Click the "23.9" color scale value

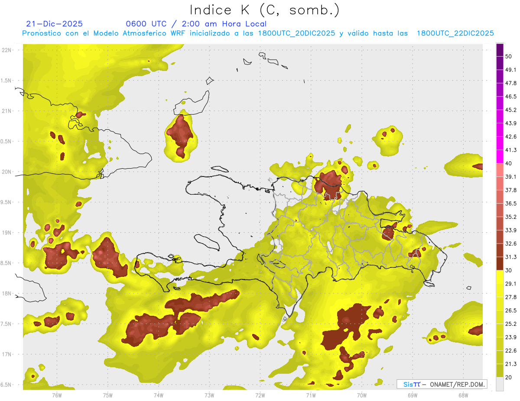511,337
